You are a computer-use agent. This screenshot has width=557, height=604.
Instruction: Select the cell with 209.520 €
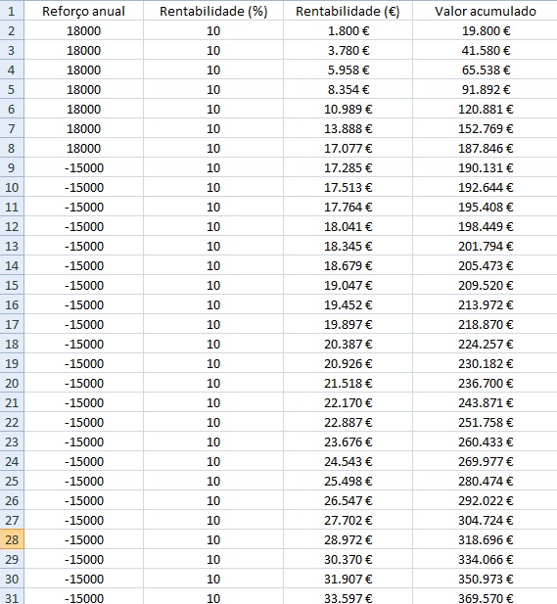(485, 285)
